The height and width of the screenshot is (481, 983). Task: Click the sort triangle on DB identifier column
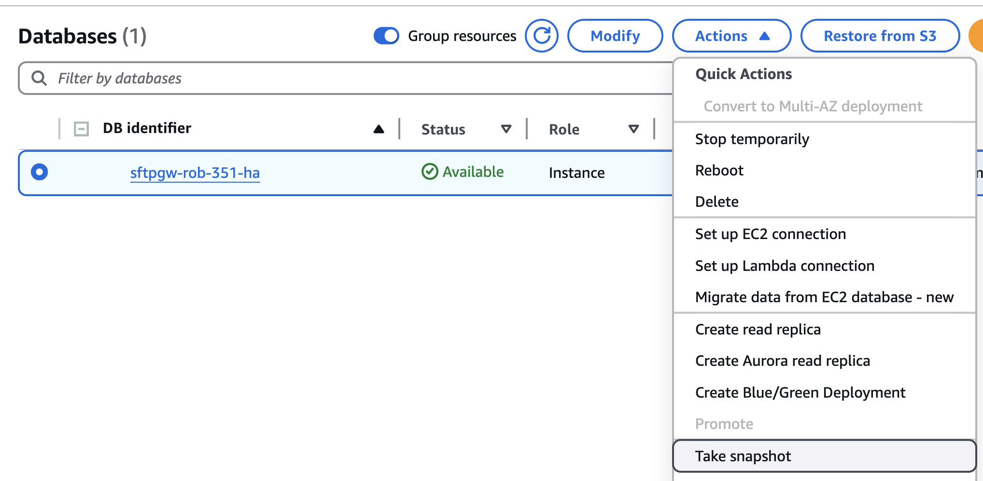[379, 129]
